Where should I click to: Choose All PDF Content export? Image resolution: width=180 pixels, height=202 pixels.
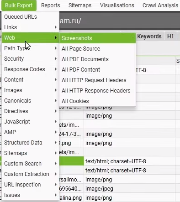click(97, 70)
